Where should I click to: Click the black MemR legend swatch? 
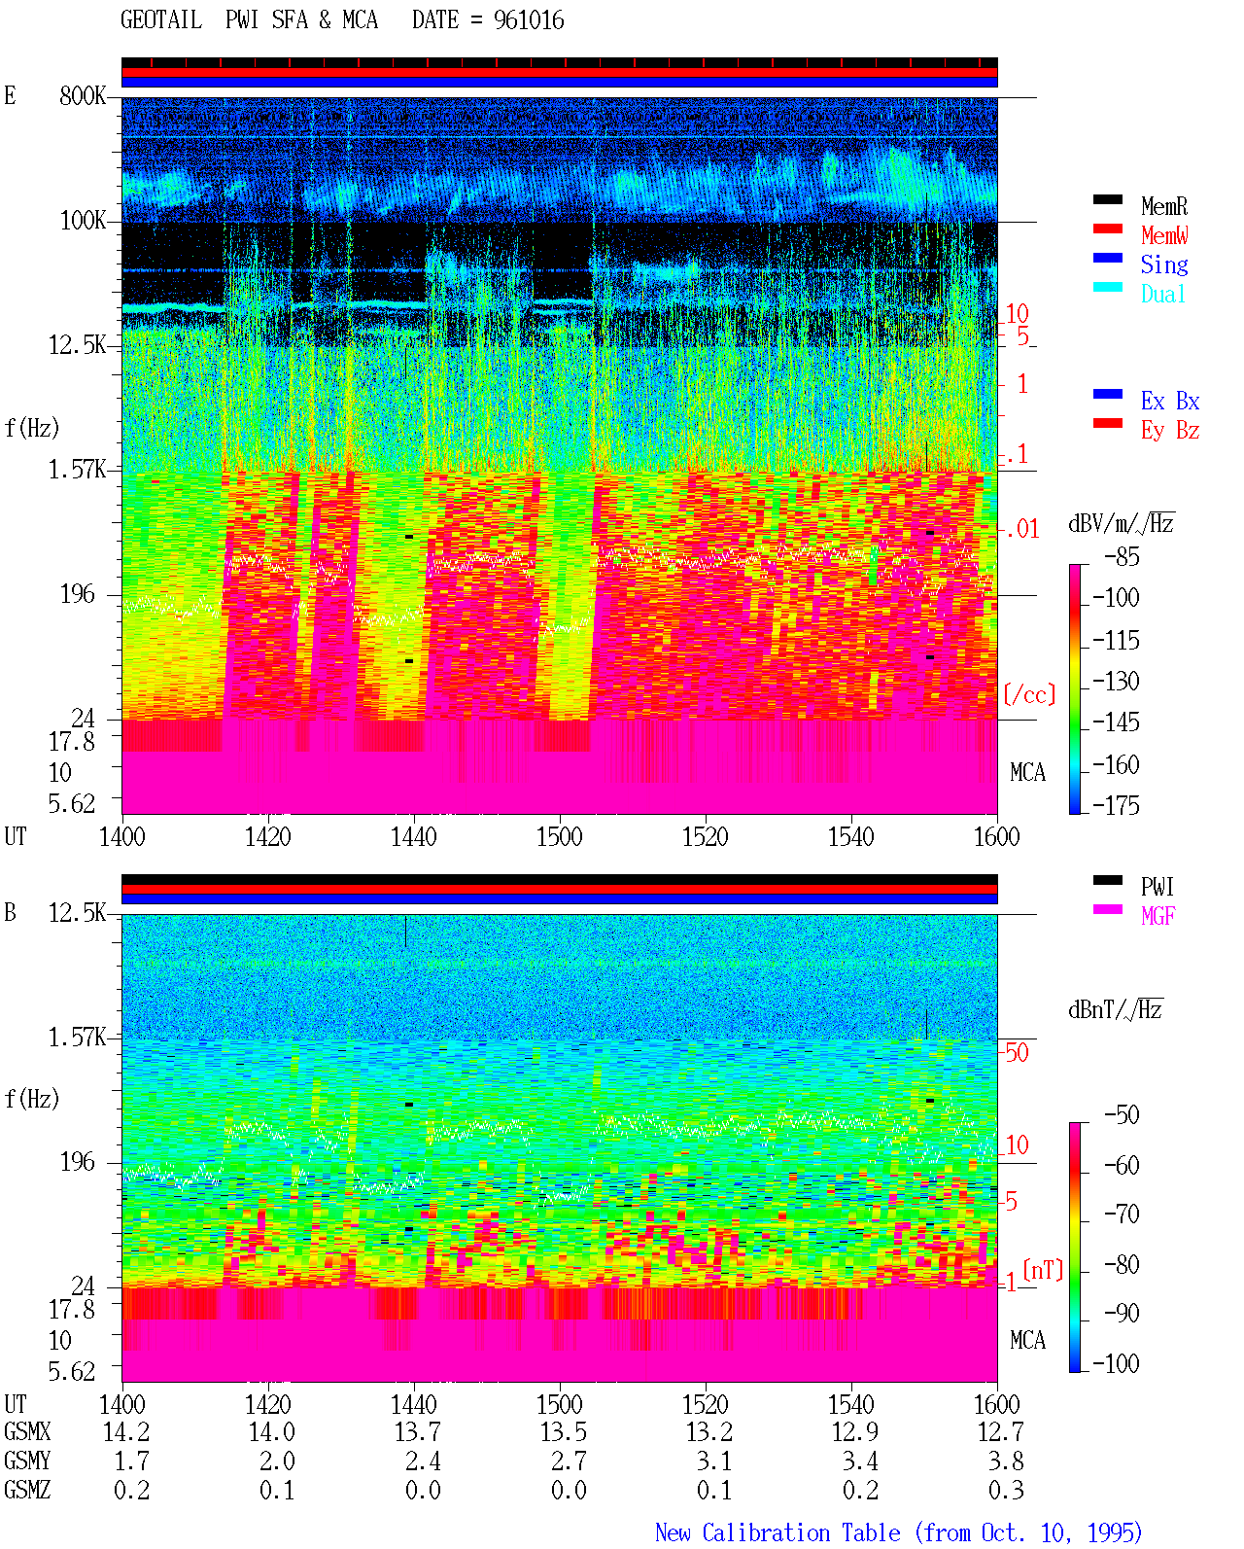1108,199
